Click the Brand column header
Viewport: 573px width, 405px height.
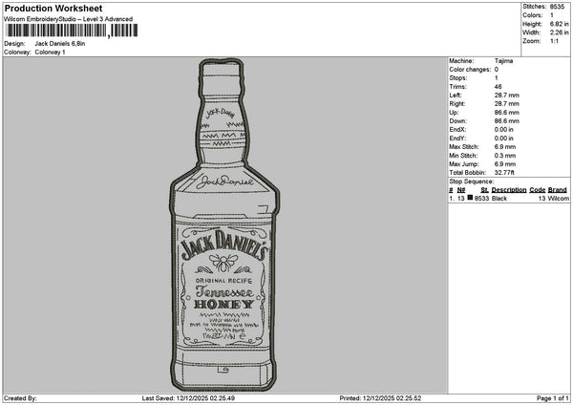pyautogui.click(x=558, y=190)
